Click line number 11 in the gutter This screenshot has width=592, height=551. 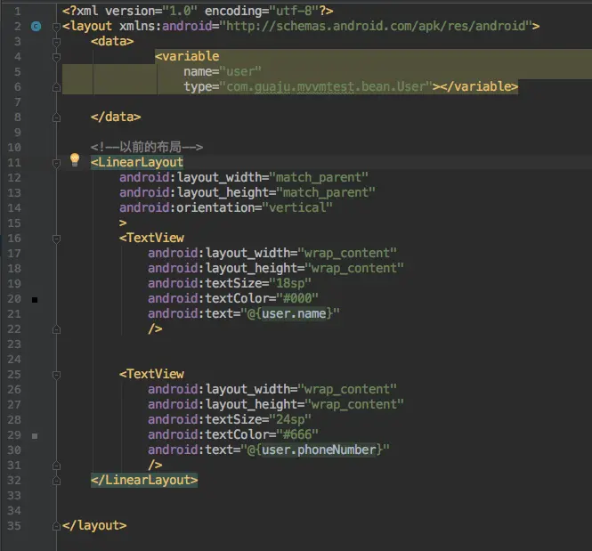click(x=14, y=163)
